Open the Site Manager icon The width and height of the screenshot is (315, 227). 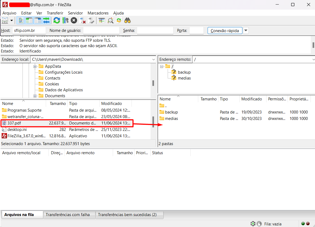pyautogui.click(x=5, y=20)
